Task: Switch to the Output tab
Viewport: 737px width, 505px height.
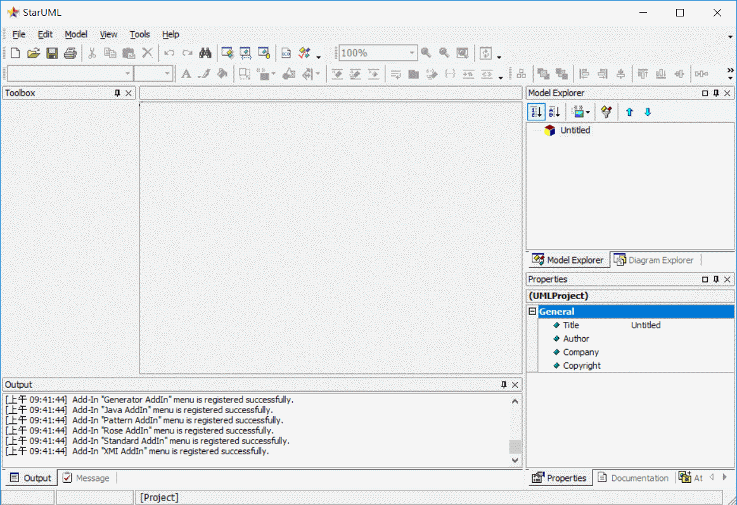Action: (30, 478)
